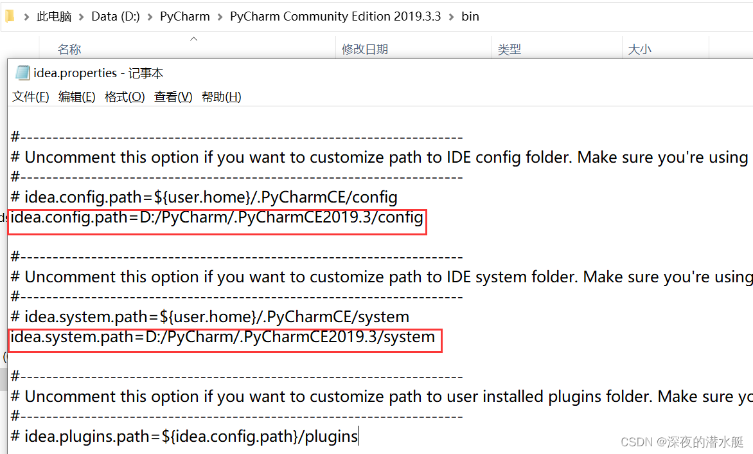Open PyCharm Community Edition 2019.3.3 breadcrumb entry
The height and width of the screenshot is (454, 753).
[335, 16]
